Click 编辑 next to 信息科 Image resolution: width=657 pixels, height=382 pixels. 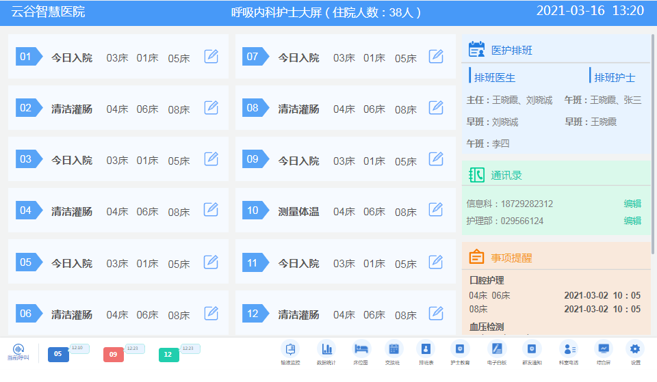[x=632, y=204]
